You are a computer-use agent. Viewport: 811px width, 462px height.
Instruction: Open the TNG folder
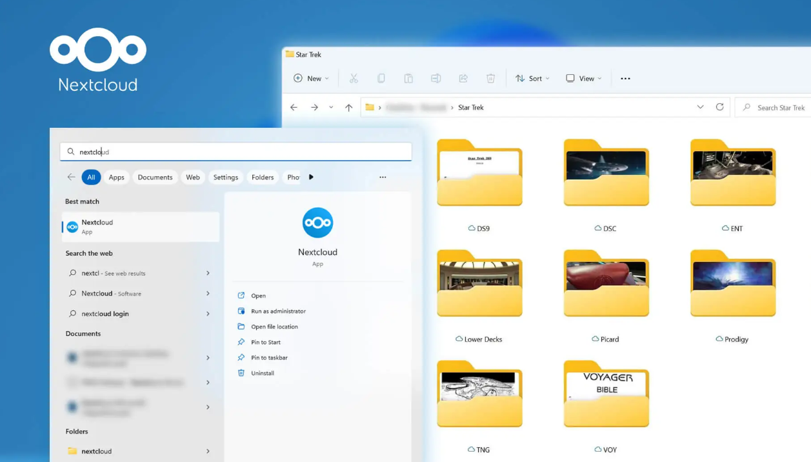[x=479, y=407]
